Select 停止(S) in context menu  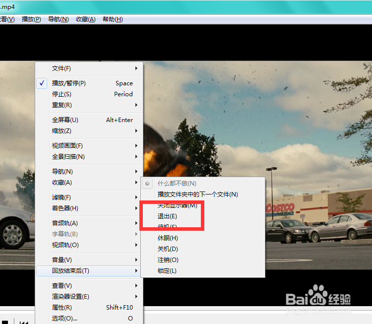click(x=89, y=94)
